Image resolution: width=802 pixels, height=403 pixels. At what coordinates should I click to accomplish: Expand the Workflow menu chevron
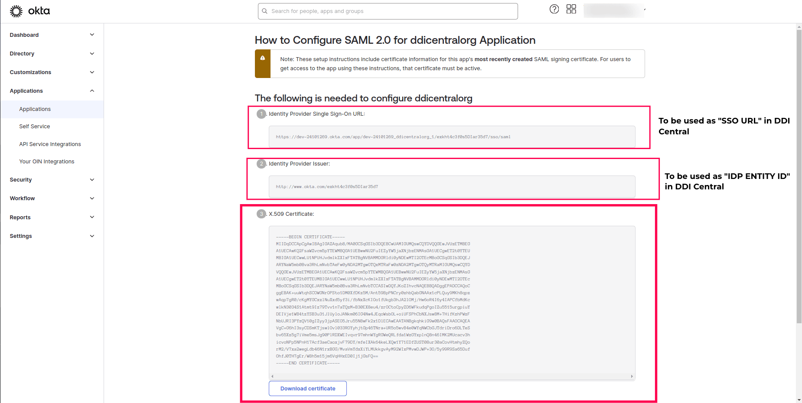pyautogui.click(x=92, y=198)
